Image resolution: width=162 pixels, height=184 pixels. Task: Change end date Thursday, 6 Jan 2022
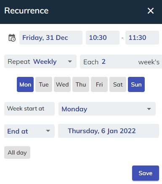click(x=109, y=131)
